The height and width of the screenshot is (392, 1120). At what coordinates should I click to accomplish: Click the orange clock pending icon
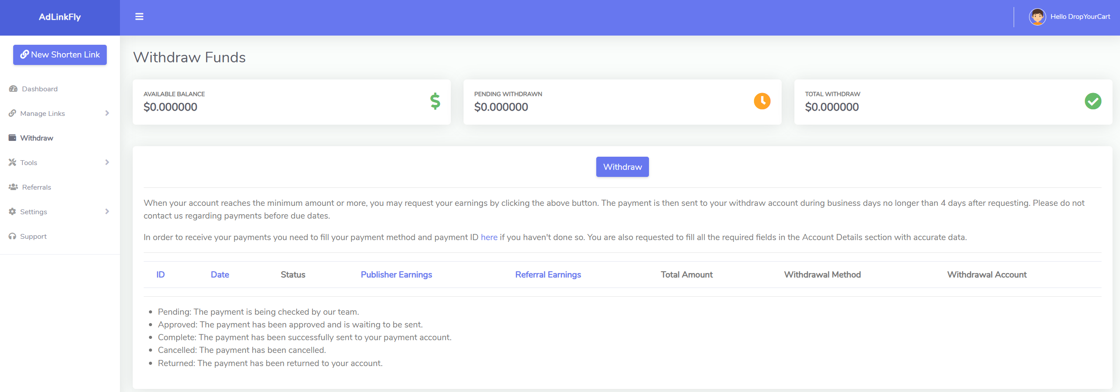(x=762, y=101)
